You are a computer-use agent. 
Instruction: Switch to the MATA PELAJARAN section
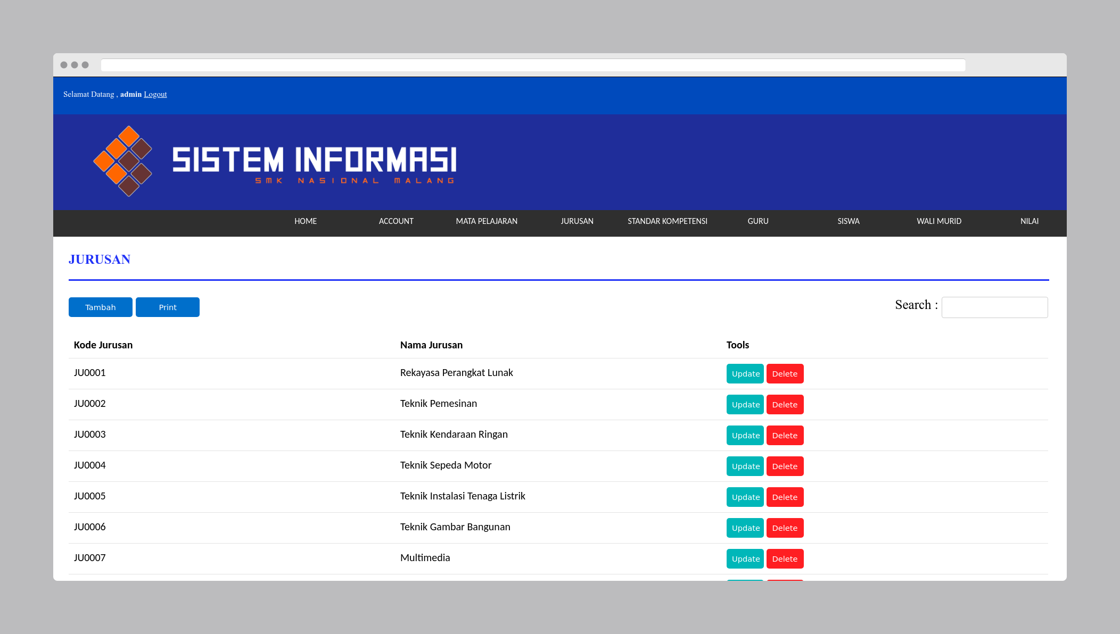(x=487, y=221)
